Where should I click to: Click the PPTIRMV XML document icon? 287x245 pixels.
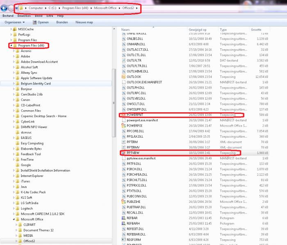124,147
